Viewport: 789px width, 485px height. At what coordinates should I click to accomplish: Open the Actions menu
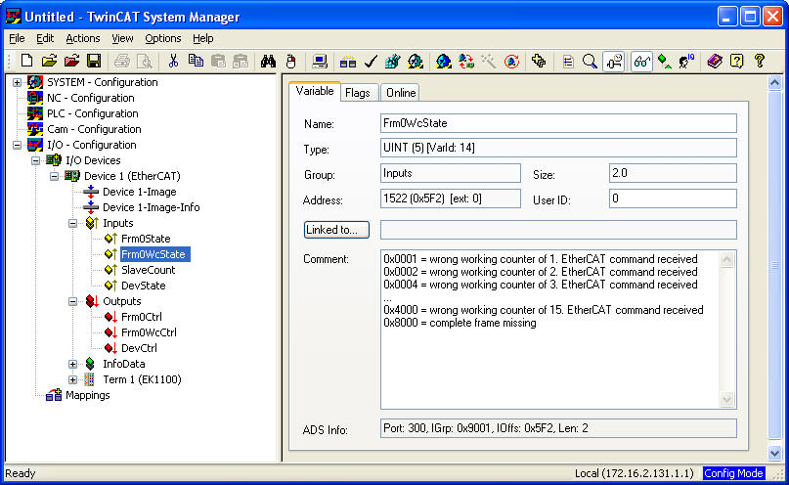(x=83, y=38)
